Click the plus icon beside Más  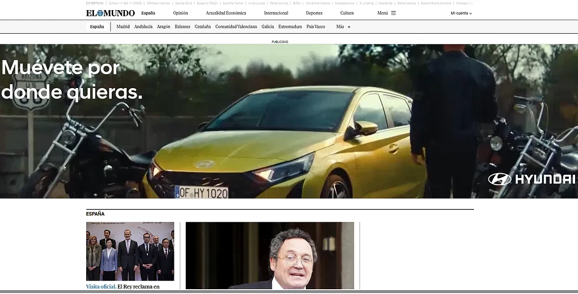(348, 26)
